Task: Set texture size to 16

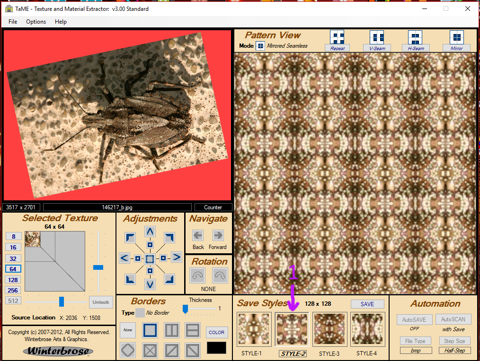Action: click(13, 247)
